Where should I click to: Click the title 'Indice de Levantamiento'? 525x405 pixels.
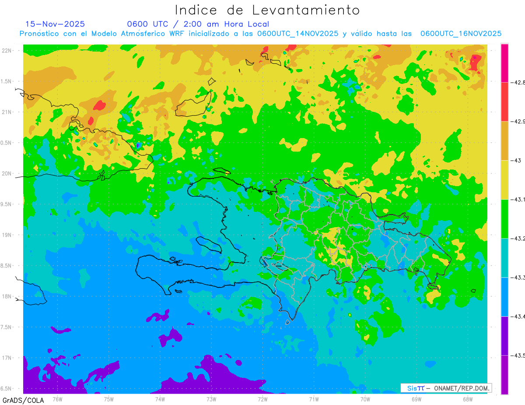(x=267, y=10)
